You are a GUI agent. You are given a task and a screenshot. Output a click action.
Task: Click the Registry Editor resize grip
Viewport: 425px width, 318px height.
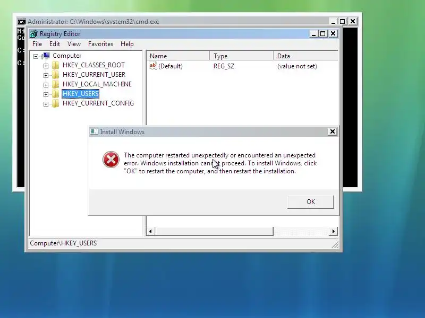pos(335,245)
